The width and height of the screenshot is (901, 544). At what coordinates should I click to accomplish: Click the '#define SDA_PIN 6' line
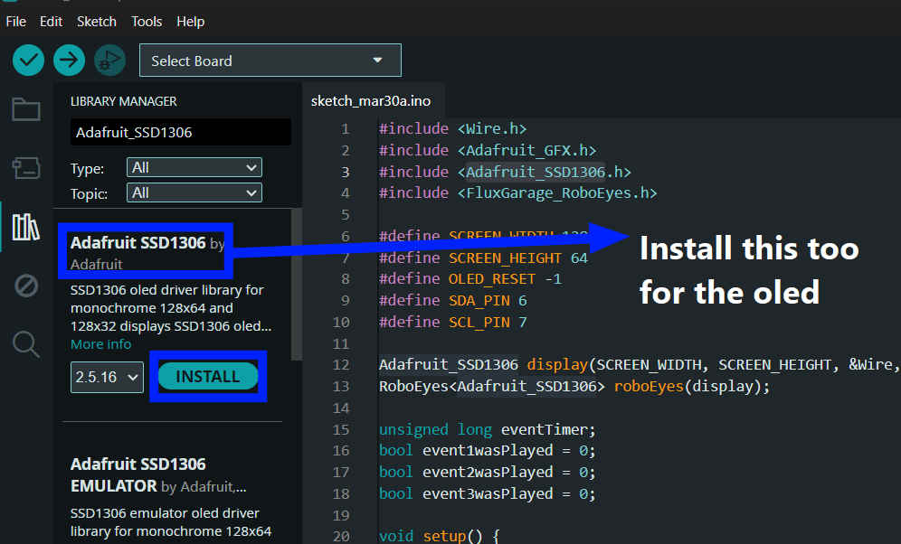(453, 300)
